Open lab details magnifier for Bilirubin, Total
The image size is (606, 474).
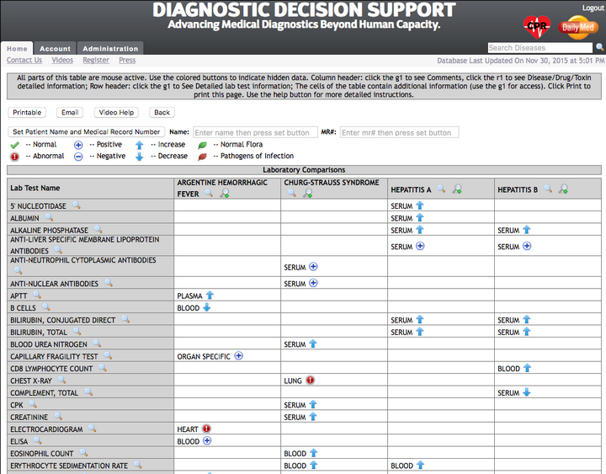pyautogui.click(x=77, y=332)
